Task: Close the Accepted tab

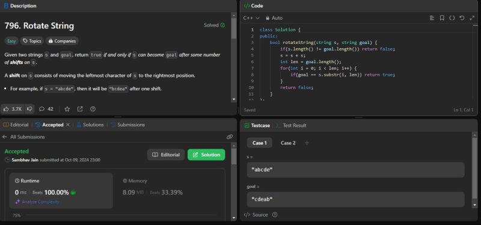Action: [x=68, y=125]
